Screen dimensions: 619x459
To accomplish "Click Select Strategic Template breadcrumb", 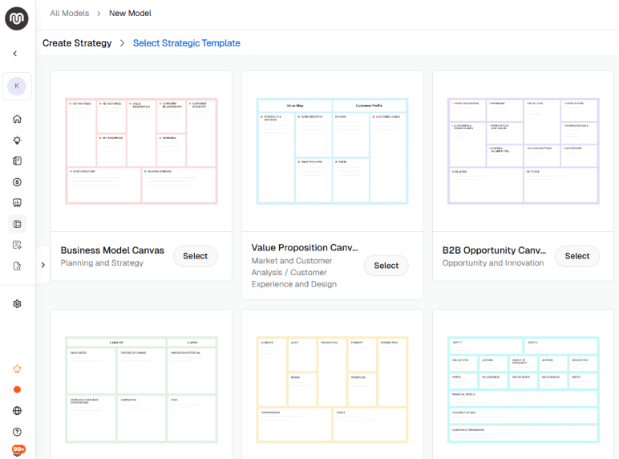I will click(x=186, y=43).
